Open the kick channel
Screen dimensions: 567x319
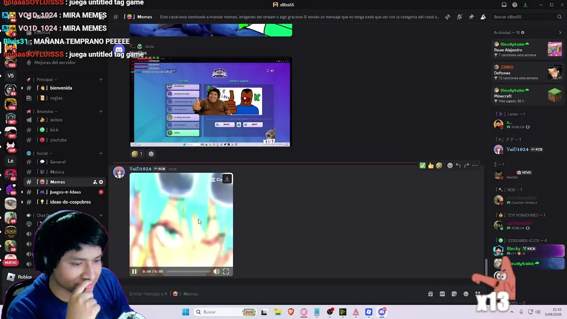coord(64,130)
